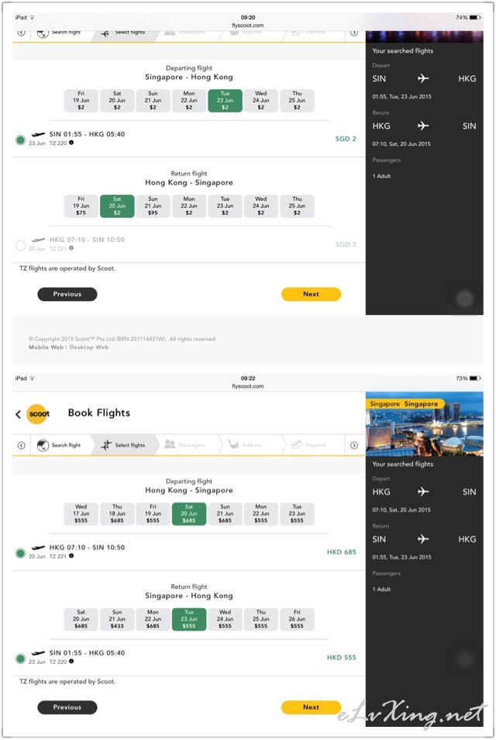Tap the back chevron beside the Scoot logo

[18, 414]
